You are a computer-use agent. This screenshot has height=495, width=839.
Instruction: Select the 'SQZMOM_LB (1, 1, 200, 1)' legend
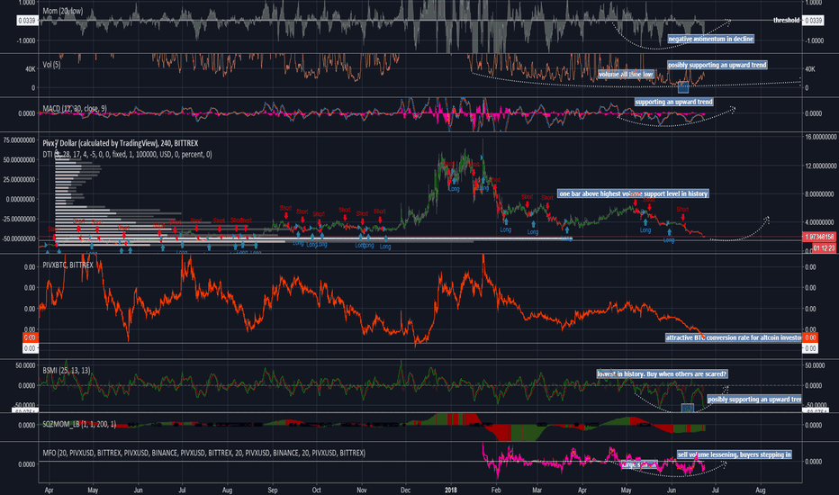(79, 425)
